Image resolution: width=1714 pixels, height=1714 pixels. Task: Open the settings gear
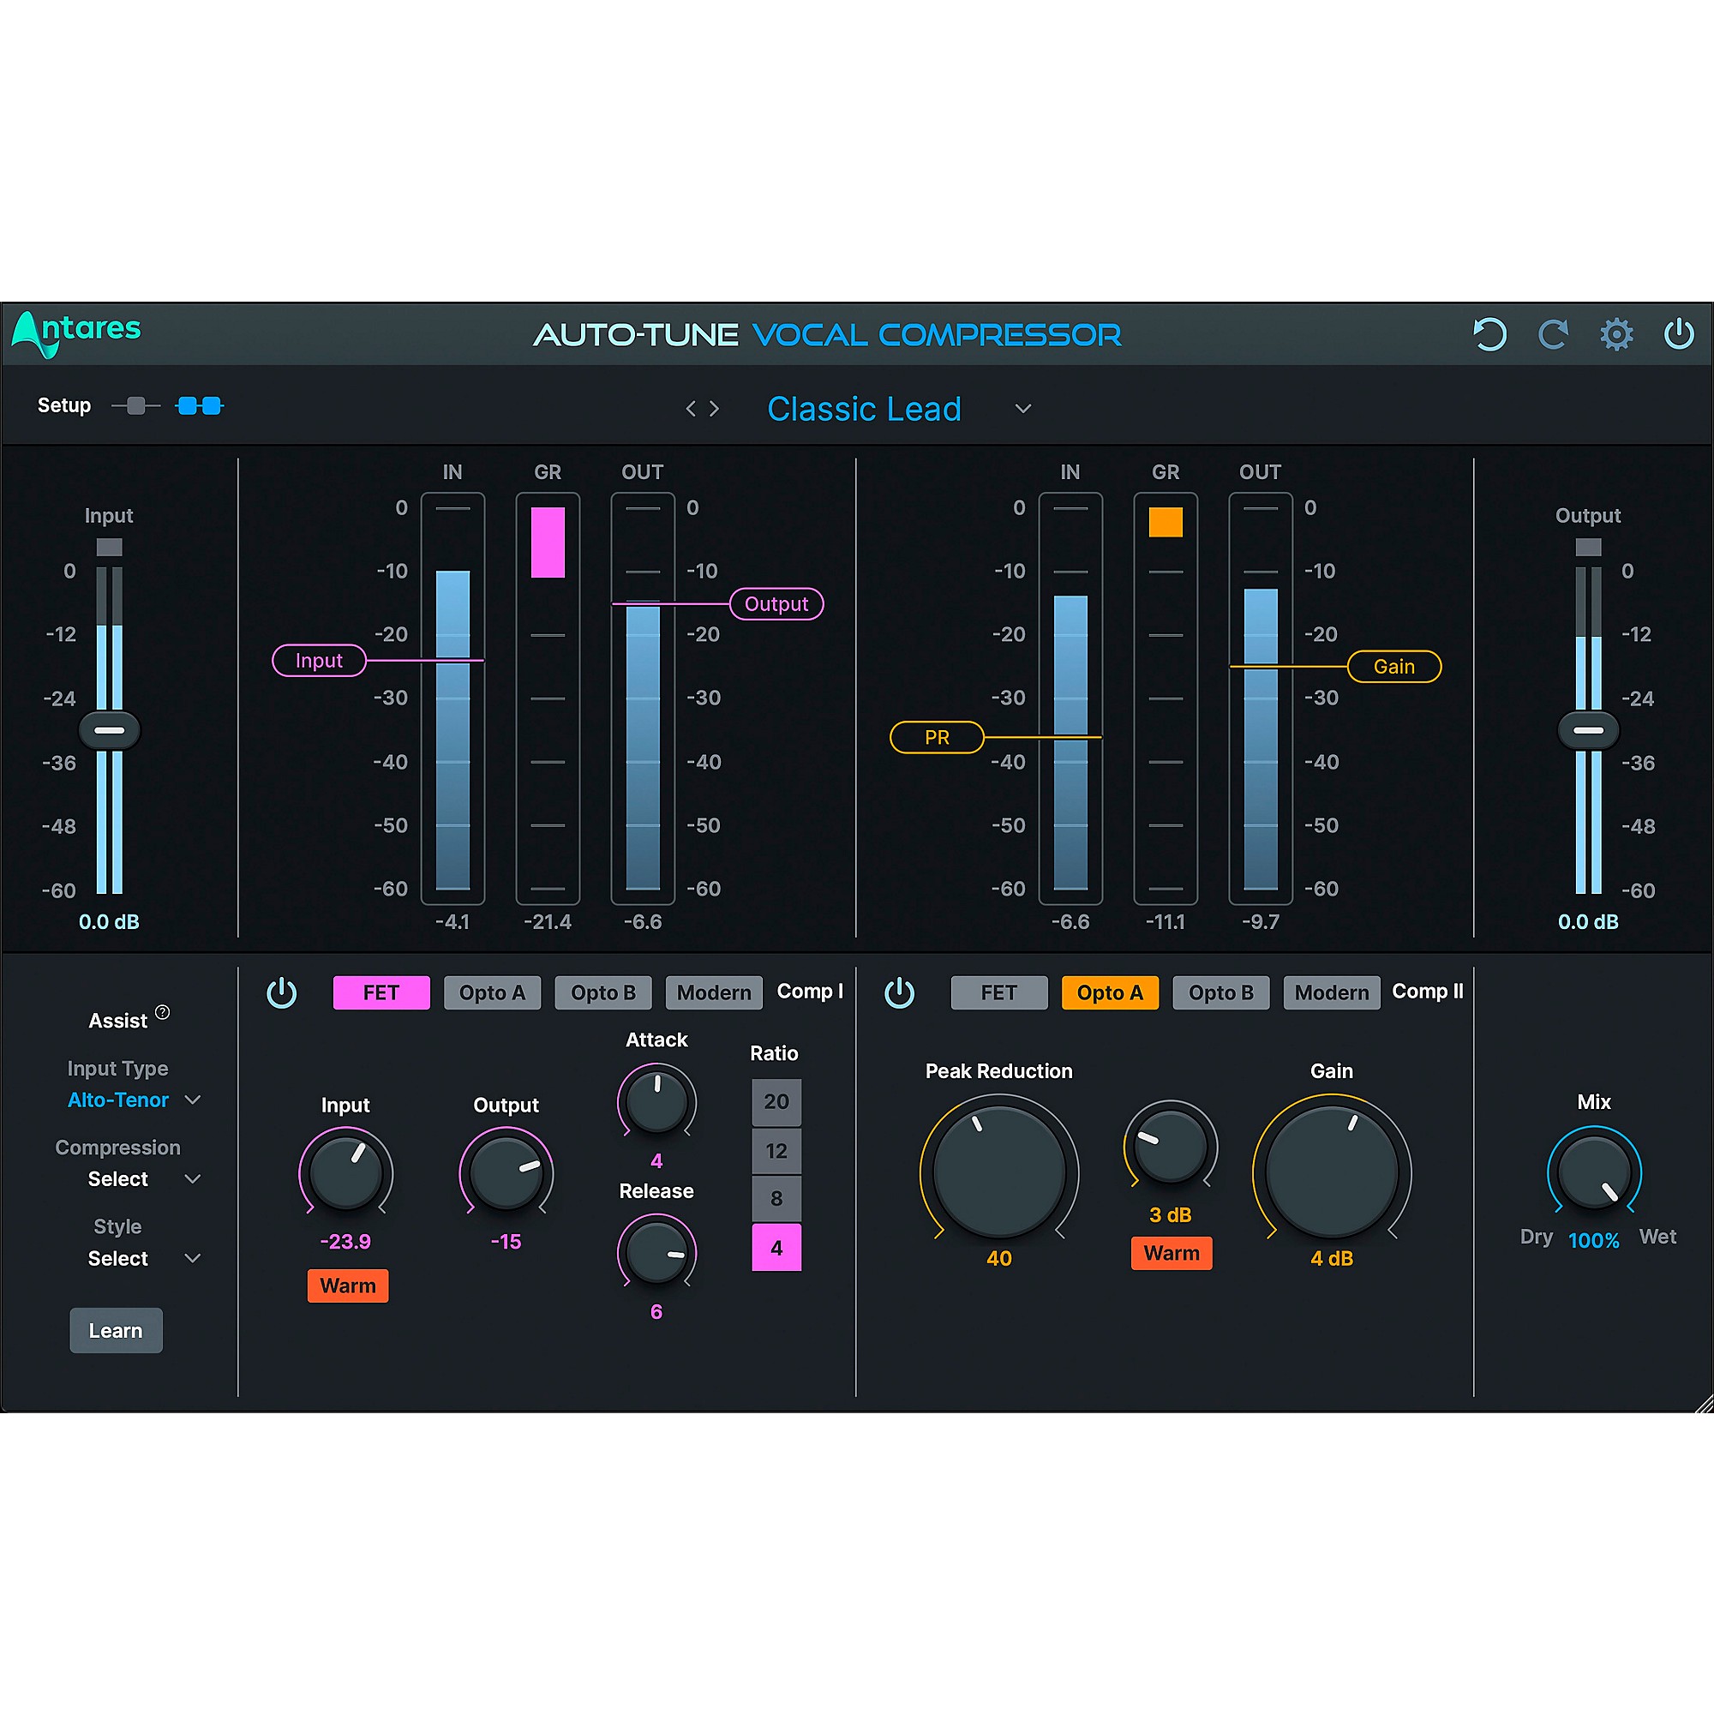point(1616,334)
